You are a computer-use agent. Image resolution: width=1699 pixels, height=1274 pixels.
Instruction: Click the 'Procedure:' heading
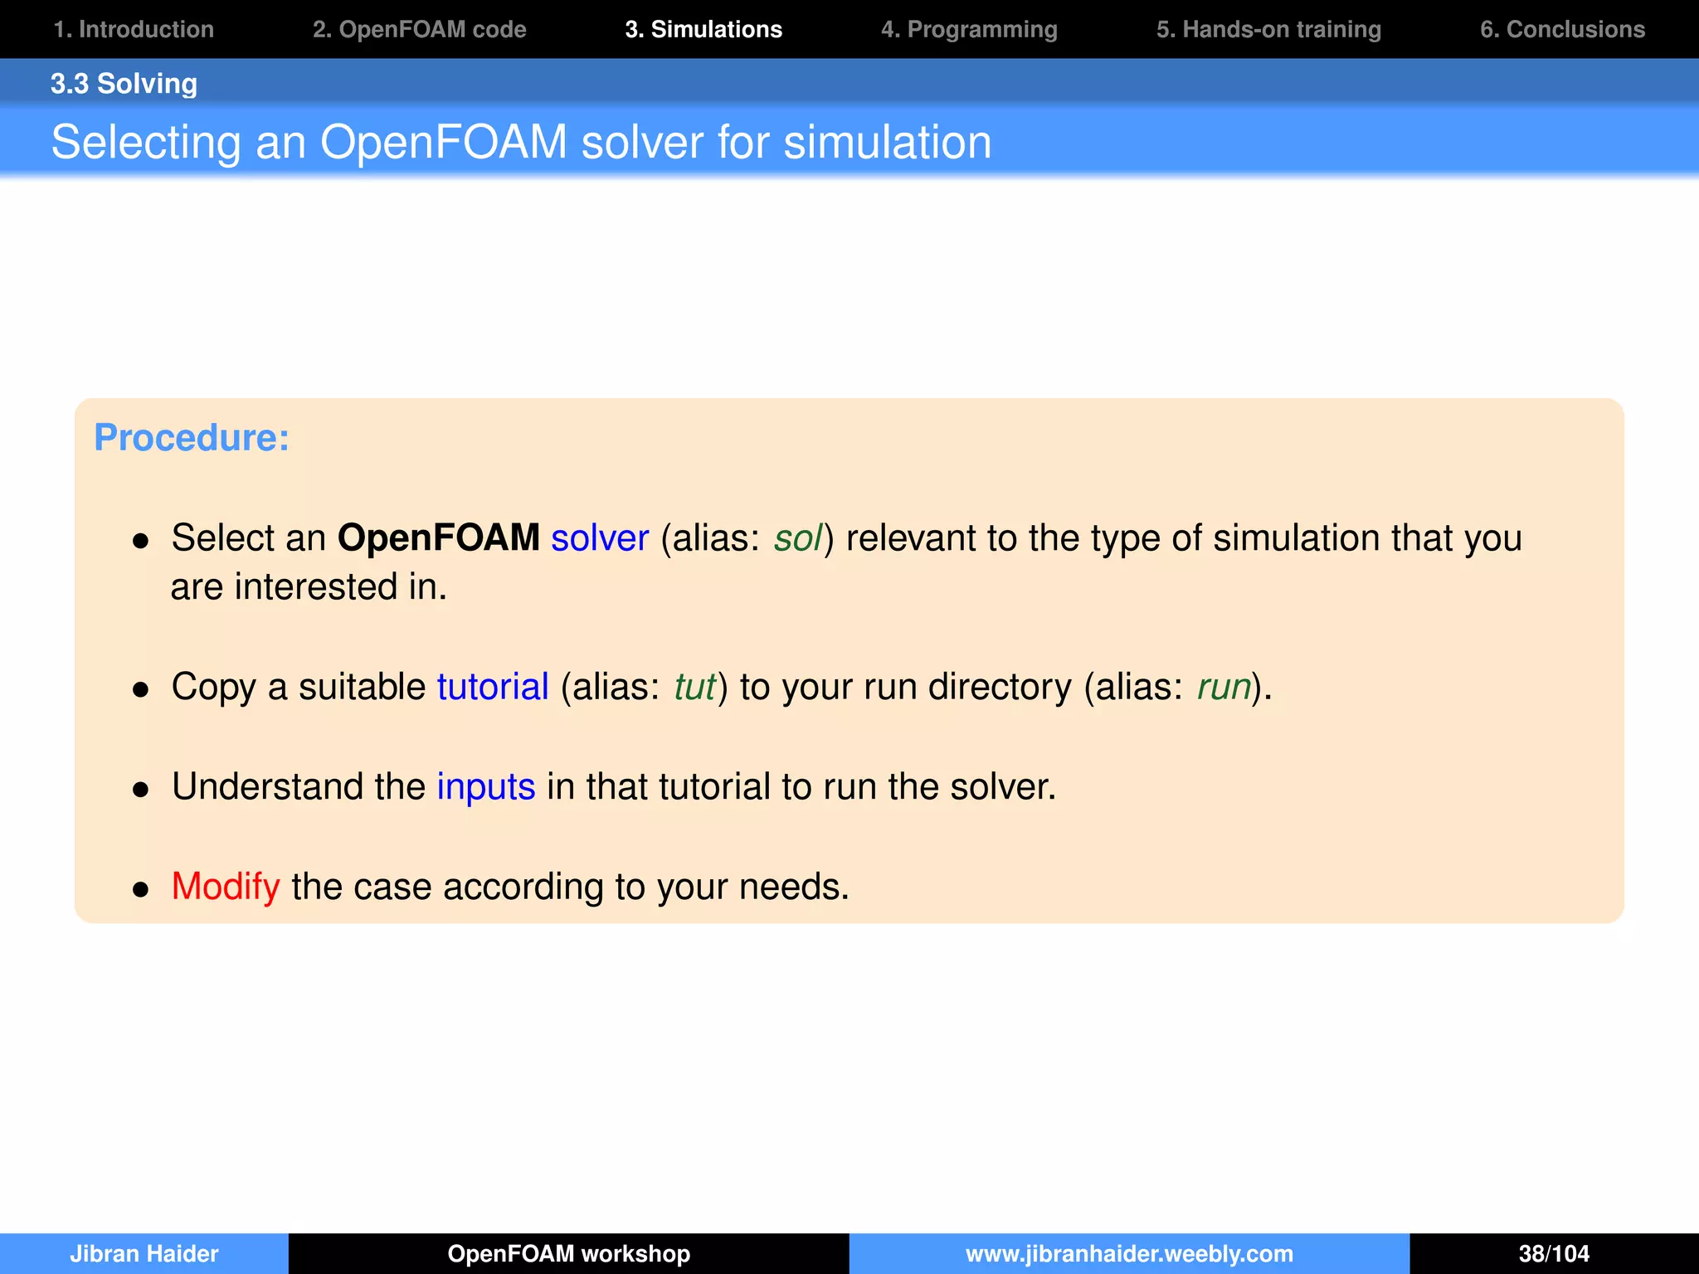[192, 437]
